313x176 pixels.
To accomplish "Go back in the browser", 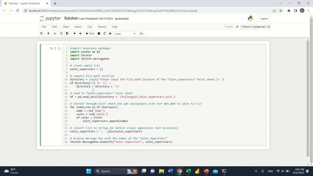I will click(4, 11).
